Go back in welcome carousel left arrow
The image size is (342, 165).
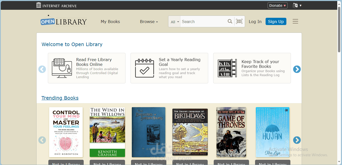tap(42, 69)
